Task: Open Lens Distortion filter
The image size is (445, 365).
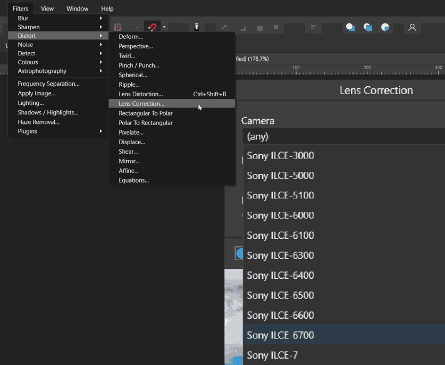Action: pyautogui.click(x=172, y=94)
